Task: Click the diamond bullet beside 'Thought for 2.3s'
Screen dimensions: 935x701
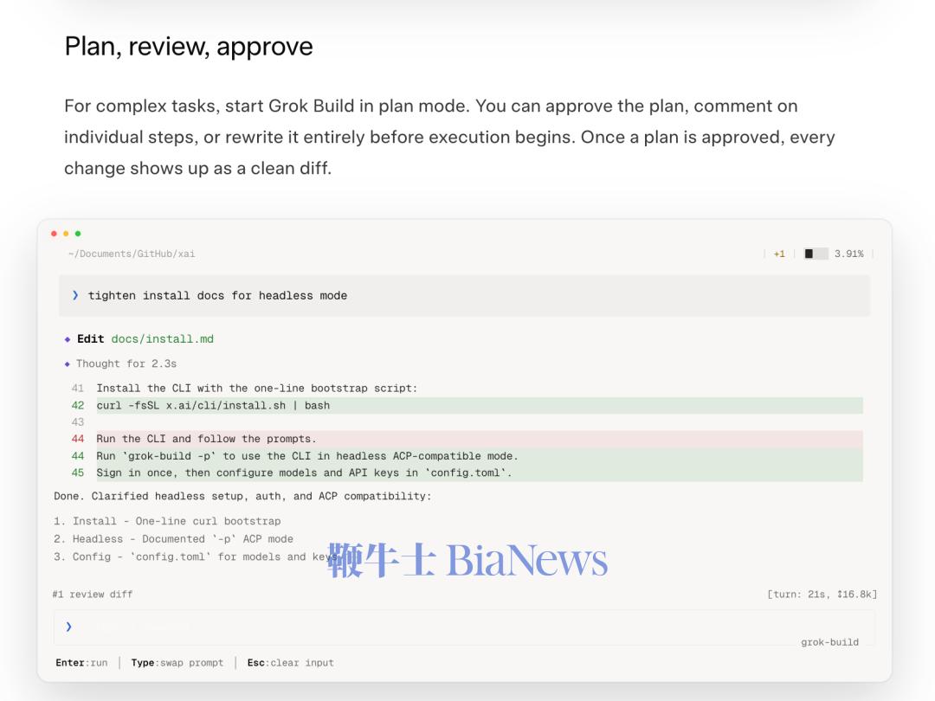Action: click(68, 363)
